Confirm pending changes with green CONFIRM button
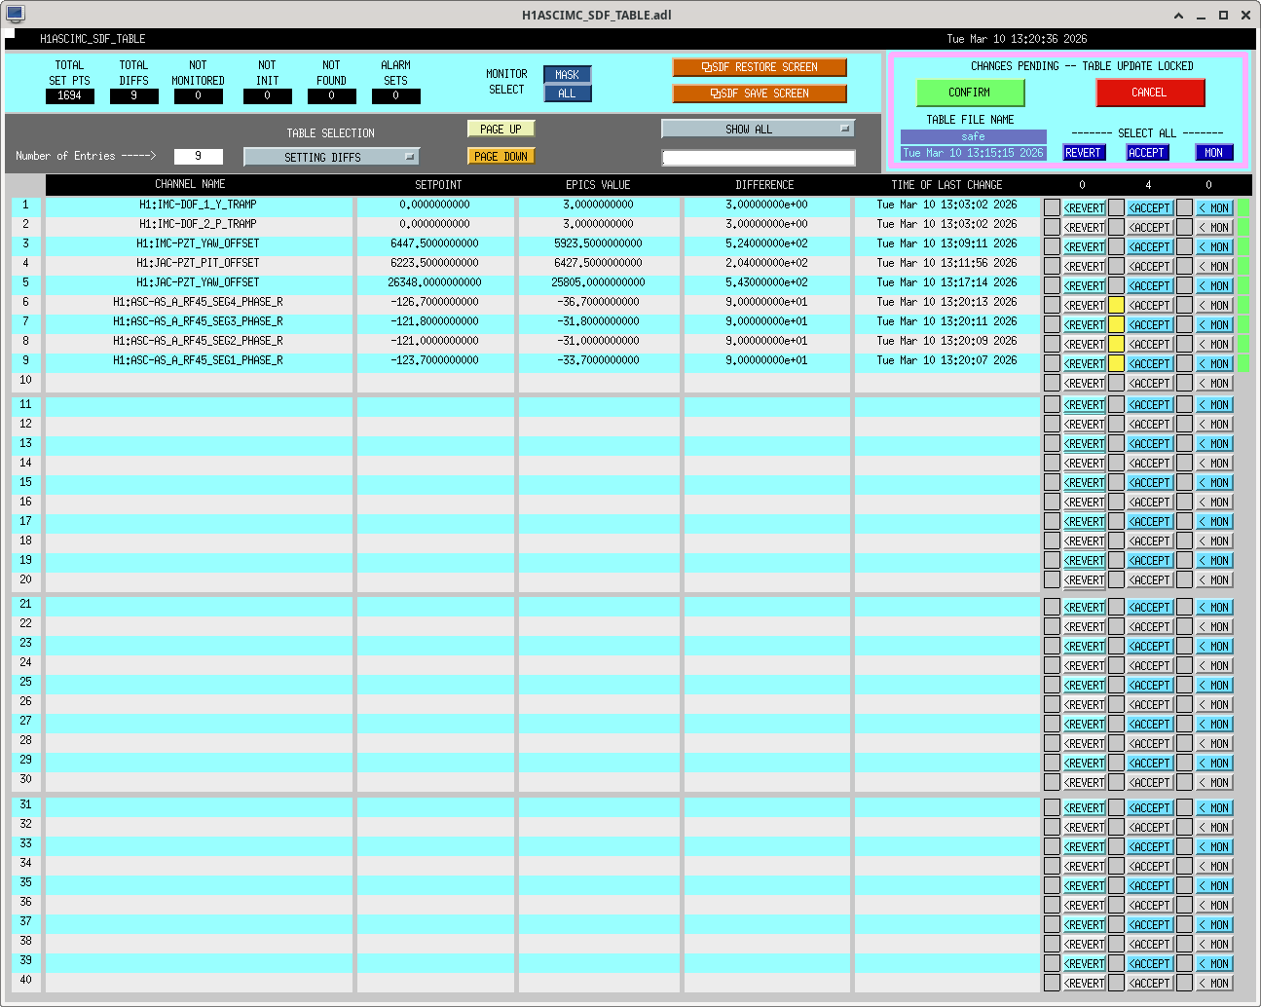 point(970,93)
